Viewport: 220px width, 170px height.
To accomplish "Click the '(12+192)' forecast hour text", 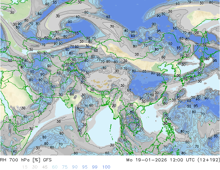I will tap(209, 160).
